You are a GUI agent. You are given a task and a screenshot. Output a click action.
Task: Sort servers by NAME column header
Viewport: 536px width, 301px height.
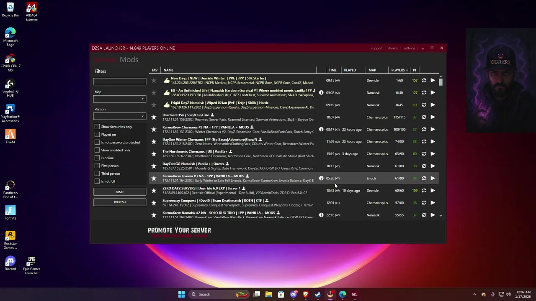point(168,70)
